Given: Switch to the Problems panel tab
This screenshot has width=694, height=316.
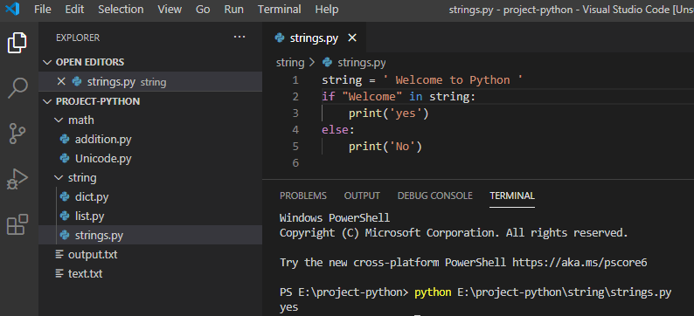Looking at the screenshot, I should 303,196.
